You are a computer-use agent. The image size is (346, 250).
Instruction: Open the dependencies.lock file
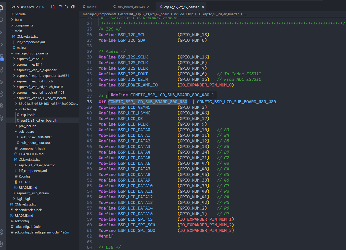pos(28,210)
